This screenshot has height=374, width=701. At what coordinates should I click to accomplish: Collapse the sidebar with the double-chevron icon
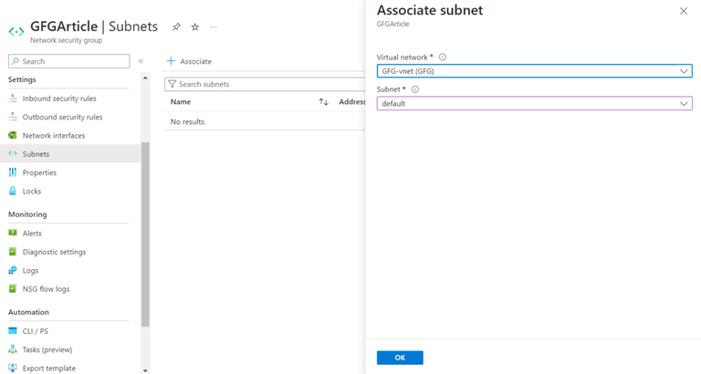click(141, 61)
